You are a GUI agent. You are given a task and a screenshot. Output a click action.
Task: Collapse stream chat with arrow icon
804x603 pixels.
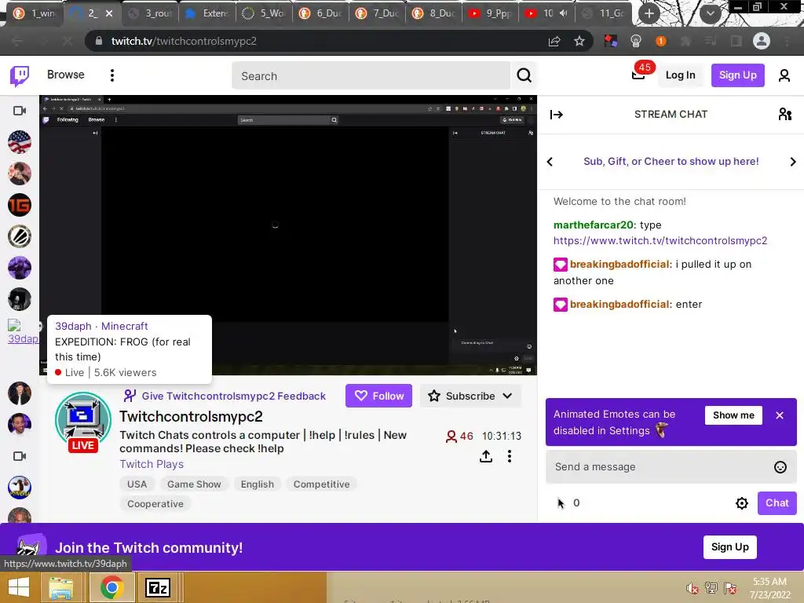click(557, 115)
